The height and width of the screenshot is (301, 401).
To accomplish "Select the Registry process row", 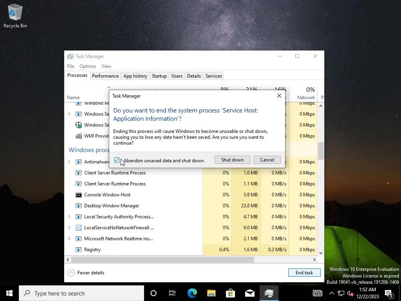I will pos(191,250).
